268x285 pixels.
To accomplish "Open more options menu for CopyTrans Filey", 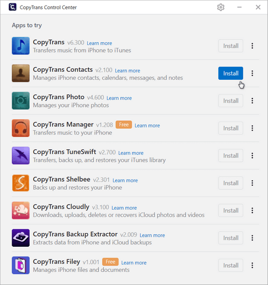I will coord(252,265).
